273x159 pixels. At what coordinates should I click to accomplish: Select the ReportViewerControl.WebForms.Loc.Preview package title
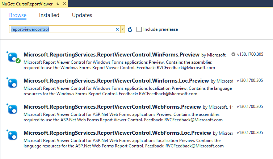(x=117, y=133)
